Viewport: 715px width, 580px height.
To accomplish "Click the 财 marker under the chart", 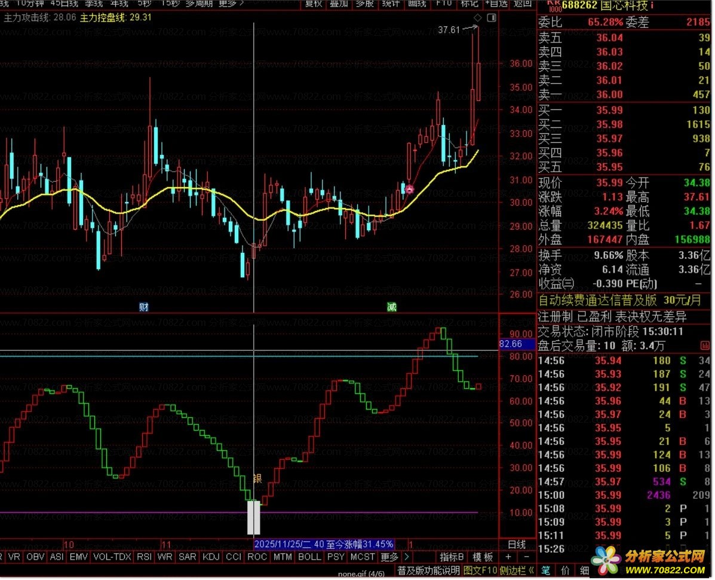I will tap(143, 307).
